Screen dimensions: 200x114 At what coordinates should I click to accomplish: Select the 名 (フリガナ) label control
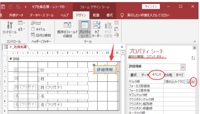tap(26, 104)
